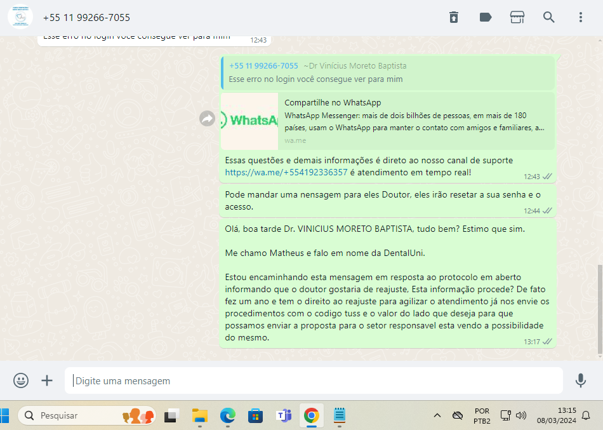Screen dimensions: 603x430
Task: Open the catalog storefront icon
Action: click(517, 17)
